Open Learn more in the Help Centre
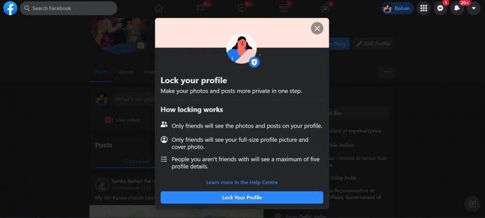Screen dimensions: 485x218 [242, 182]
